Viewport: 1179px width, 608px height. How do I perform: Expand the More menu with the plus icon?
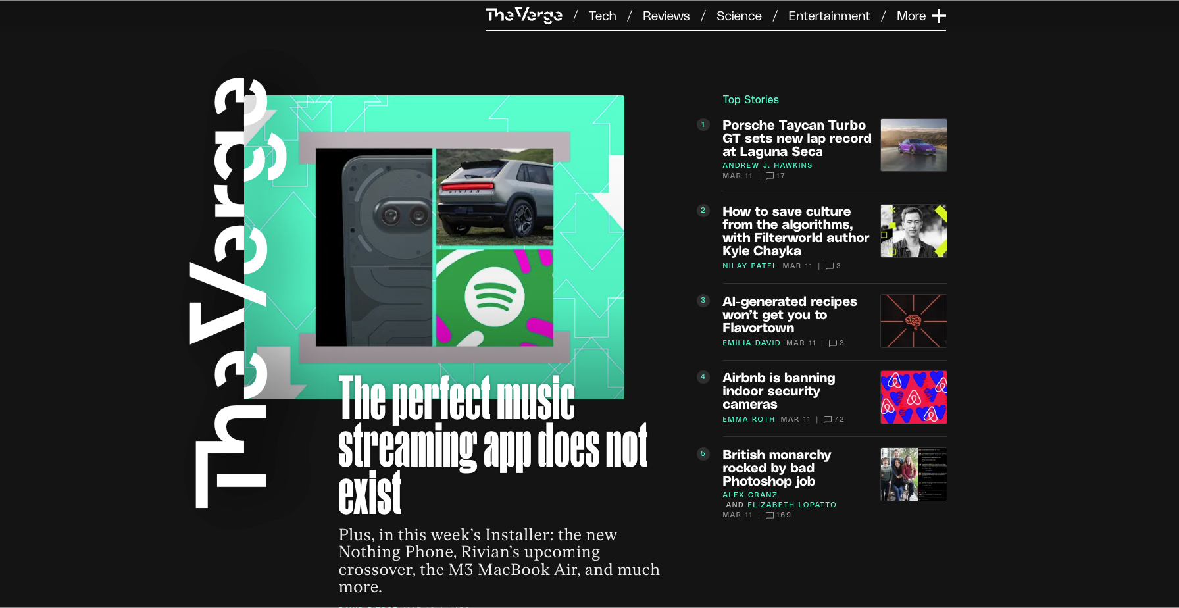[939, 15]
